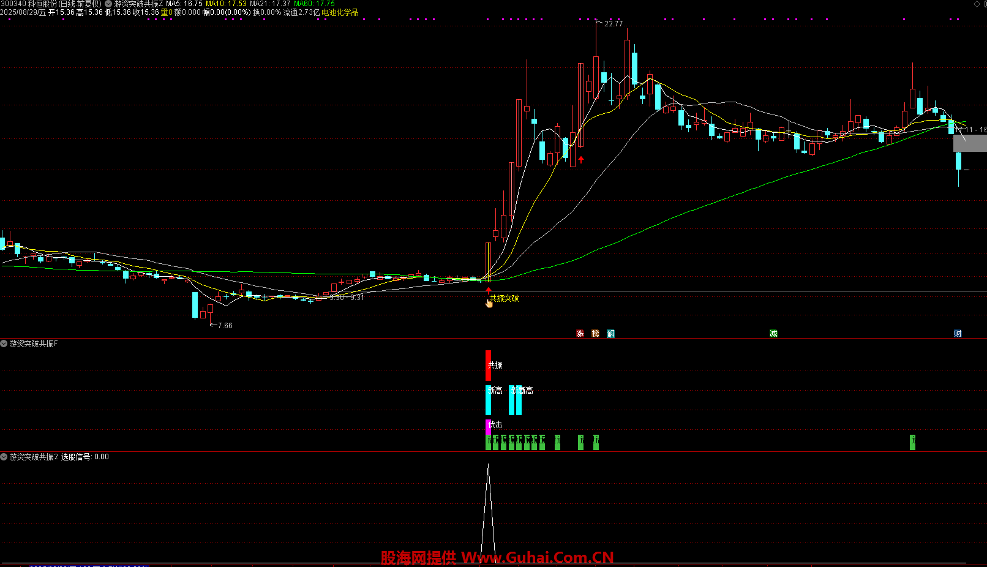This screenshot has height=567, width=987.
Task: Click the 电池化学品 sector link
Action: click(340, 12)
